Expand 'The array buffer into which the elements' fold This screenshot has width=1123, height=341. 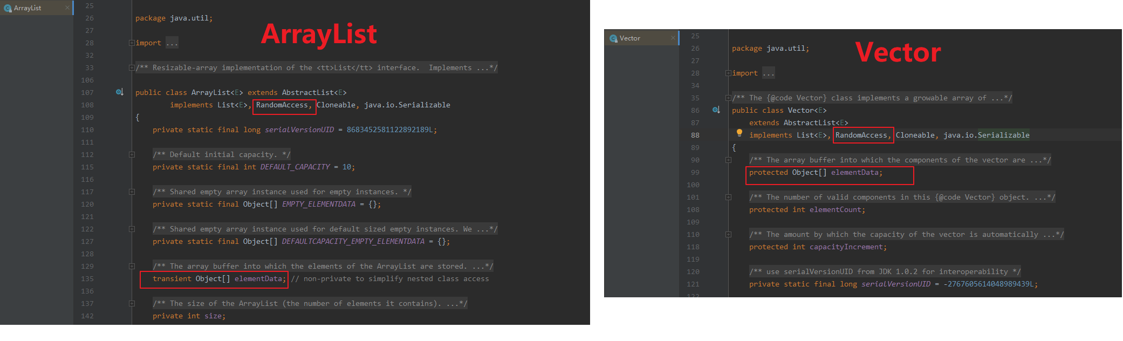pos(132,266)
